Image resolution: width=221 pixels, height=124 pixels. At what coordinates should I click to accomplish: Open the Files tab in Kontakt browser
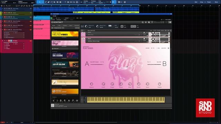click(x=59, y=25)
